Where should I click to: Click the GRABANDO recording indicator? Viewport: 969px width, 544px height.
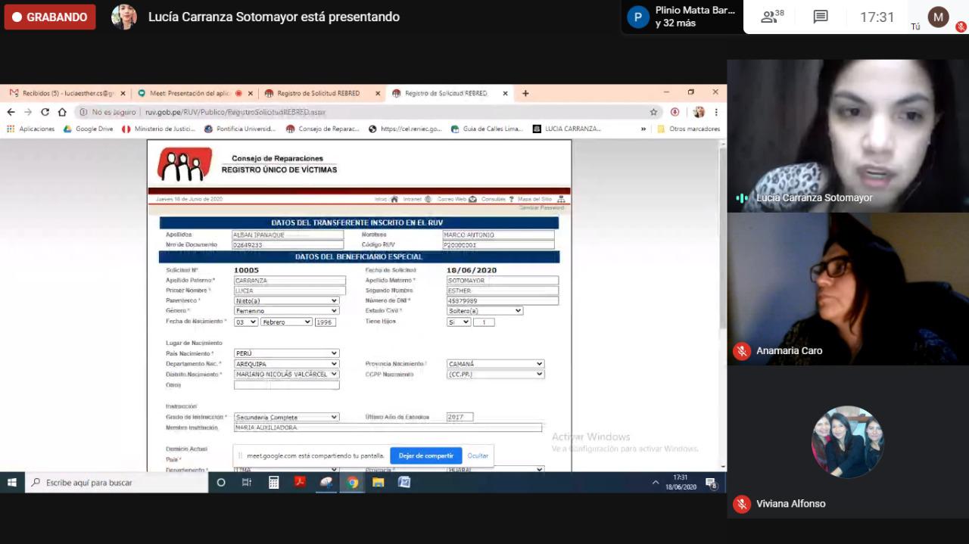(x=50, y=17)
